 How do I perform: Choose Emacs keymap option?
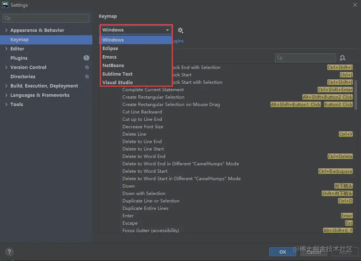pyautogui.click(x=136, y=57)
